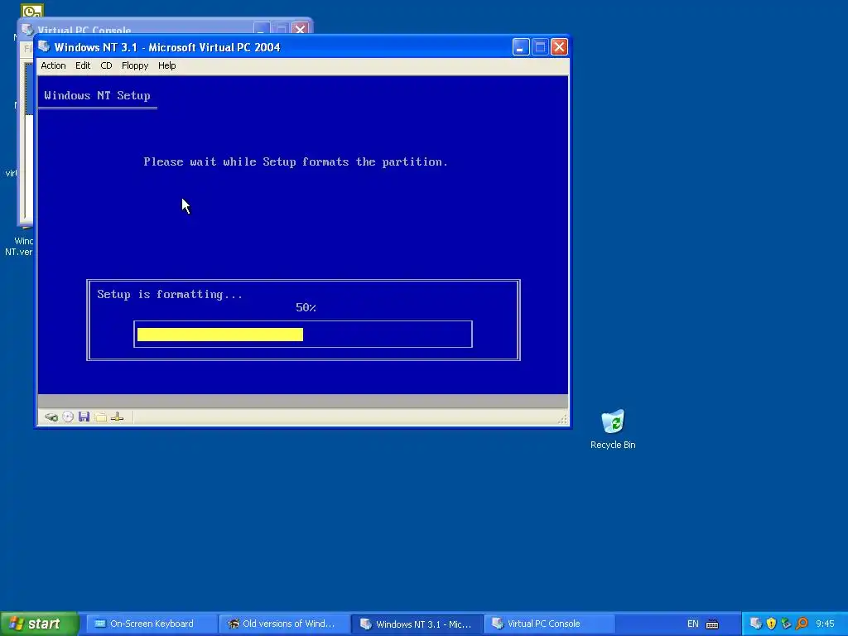
Task: Click the yellow formatting progress bar
Action: [220, 335]
